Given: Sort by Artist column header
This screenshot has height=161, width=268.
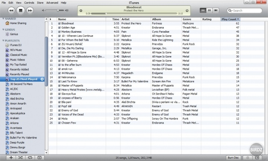Looking at the screenshot, I should [135, 19].
